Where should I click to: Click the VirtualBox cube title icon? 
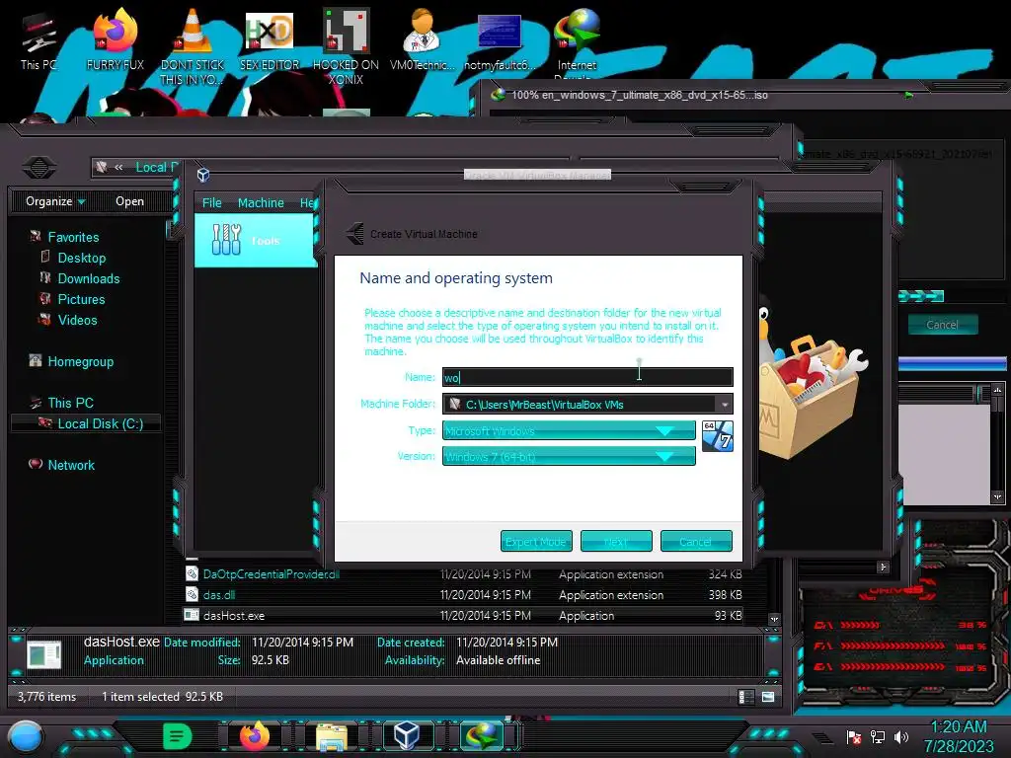tap(203, 175)
